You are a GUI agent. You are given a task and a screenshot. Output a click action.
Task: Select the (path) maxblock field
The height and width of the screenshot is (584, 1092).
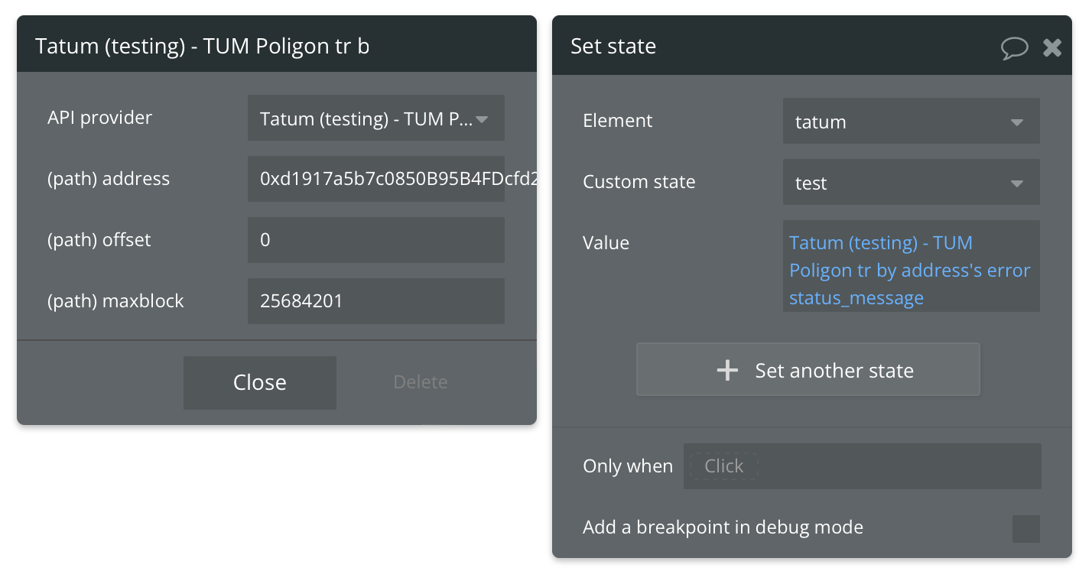pos(375,301)
